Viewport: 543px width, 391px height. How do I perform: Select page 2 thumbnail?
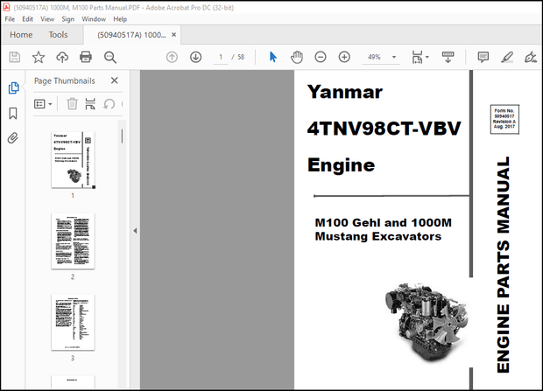[x=73, y=241]
